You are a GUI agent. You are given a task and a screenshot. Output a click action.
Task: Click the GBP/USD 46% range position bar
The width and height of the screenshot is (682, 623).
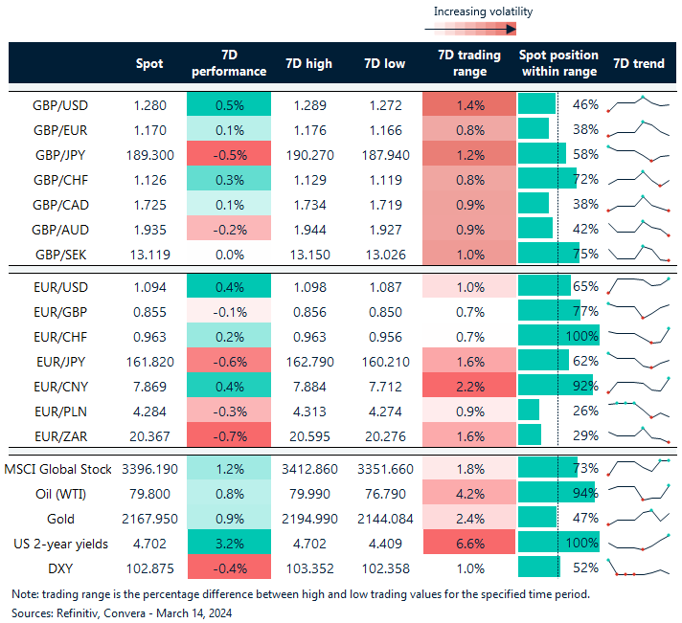pos(537,103)
